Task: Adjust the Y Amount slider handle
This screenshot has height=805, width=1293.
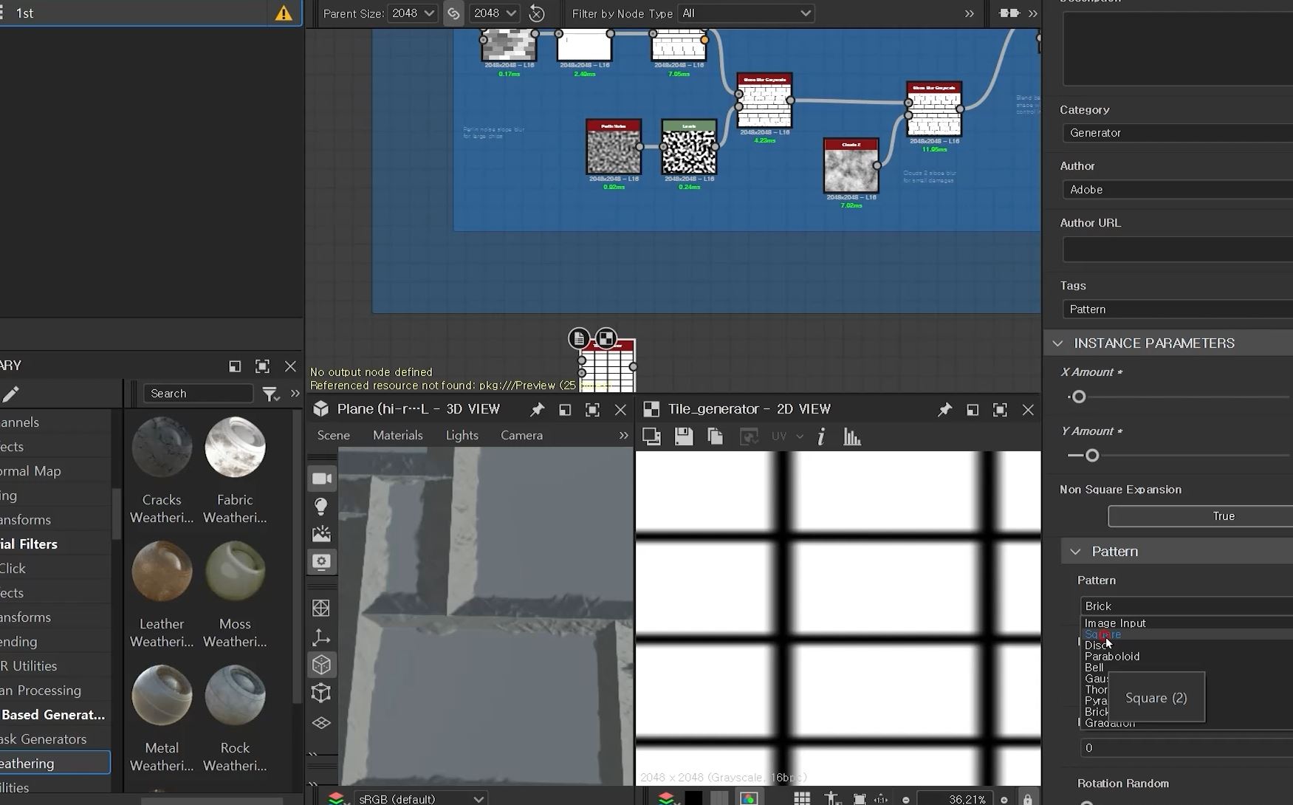Action: tap(1092, 456)
